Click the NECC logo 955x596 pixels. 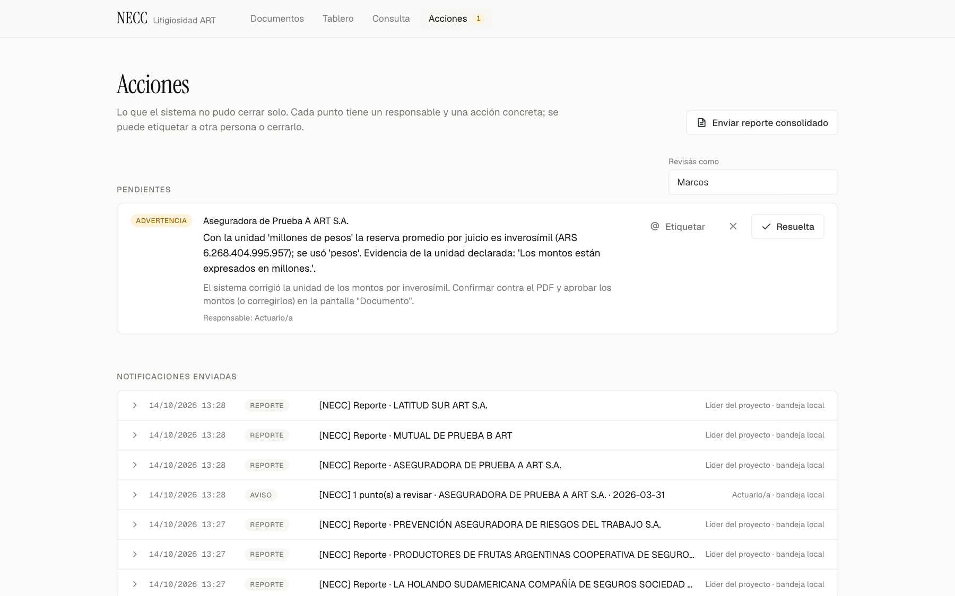[132, 19]
